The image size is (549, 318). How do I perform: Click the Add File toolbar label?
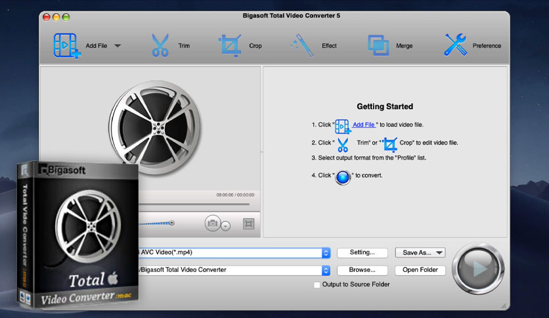click(x=97, y=46)
